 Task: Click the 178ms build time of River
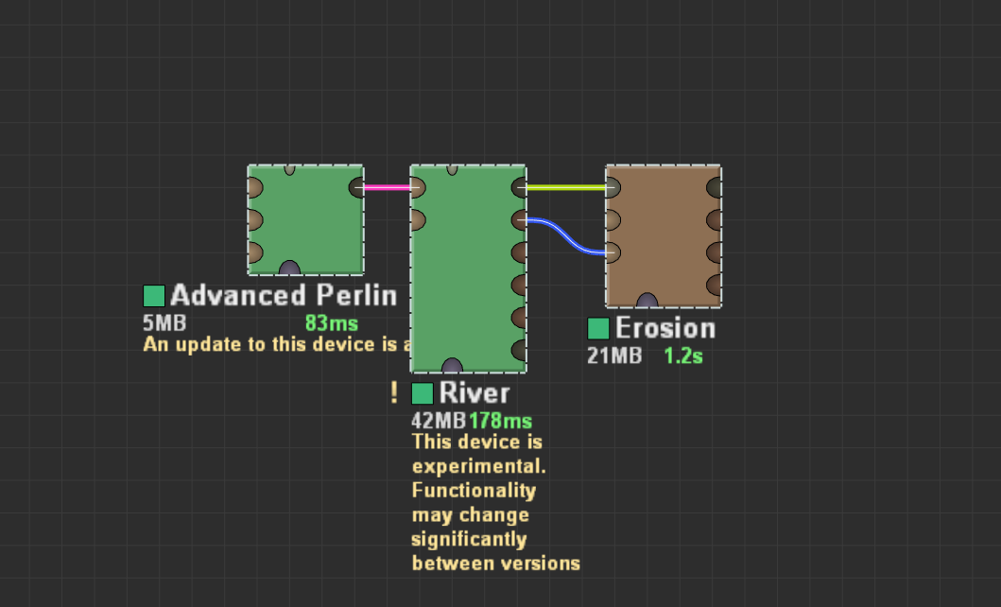pos(503,420)
